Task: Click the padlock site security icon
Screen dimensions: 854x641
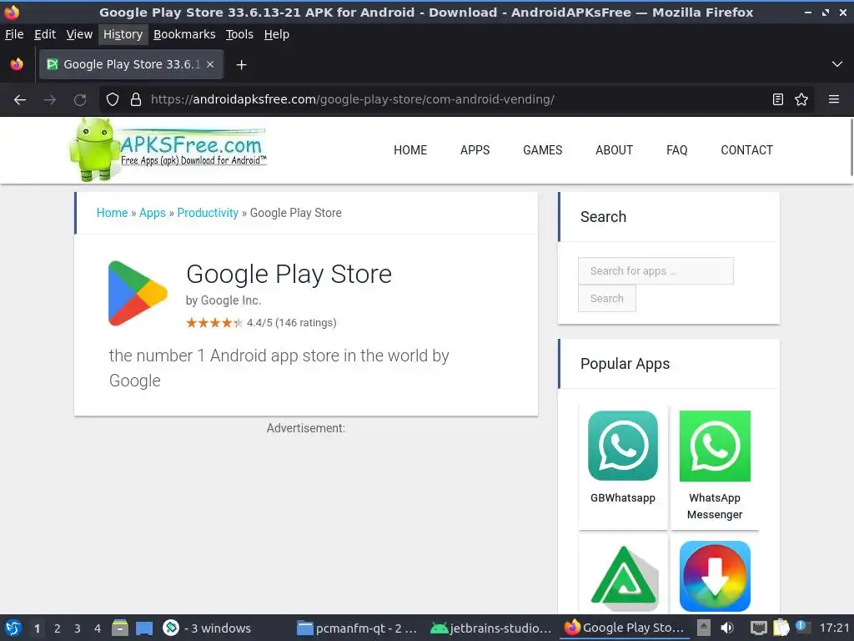Action: click(x=136, y=100)
